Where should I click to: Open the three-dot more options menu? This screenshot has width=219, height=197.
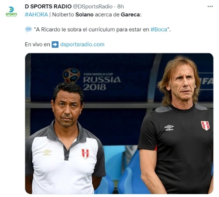pyautogui.click(x=210, y=7)
